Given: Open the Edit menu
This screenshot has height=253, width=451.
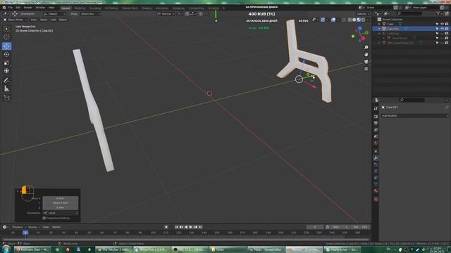Looking at the screenshot, I should point(18,8).
